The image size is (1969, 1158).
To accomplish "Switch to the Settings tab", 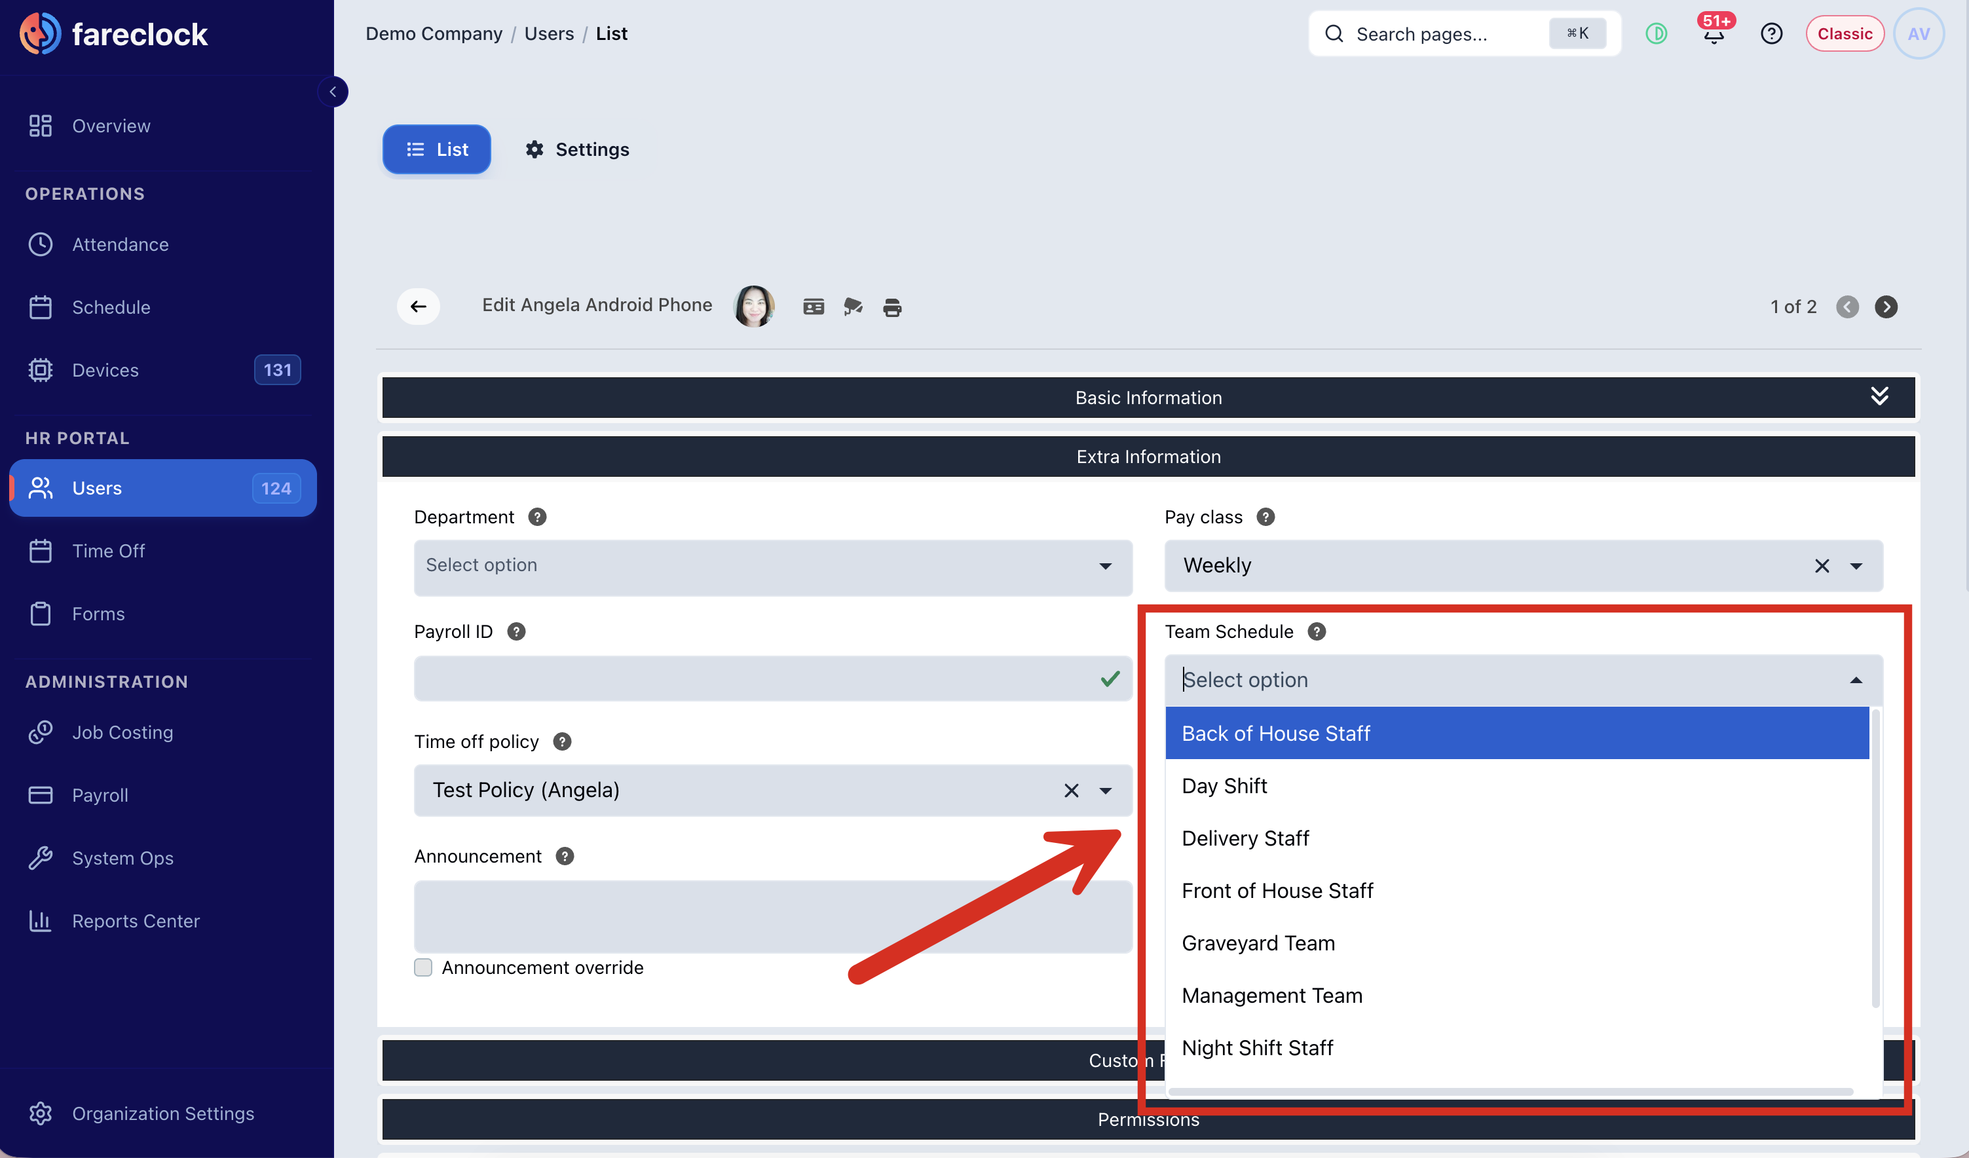I will pyautogui.click(x=576, y=149).
